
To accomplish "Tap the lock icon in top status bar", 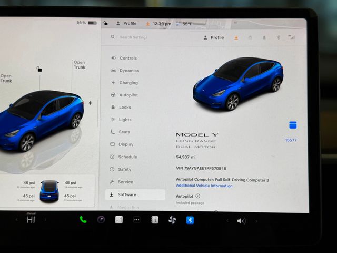I will point(105,23).
